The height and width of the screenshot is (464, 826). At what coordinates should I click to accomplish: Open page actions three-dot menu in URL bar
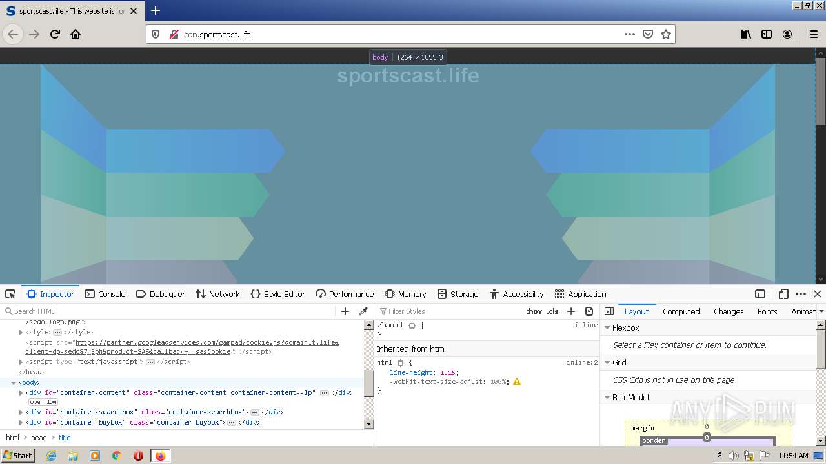click(x=630, y=34)
